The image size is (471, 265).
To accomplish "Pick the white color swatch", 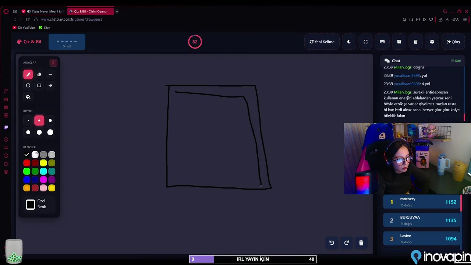I will 35,155.
